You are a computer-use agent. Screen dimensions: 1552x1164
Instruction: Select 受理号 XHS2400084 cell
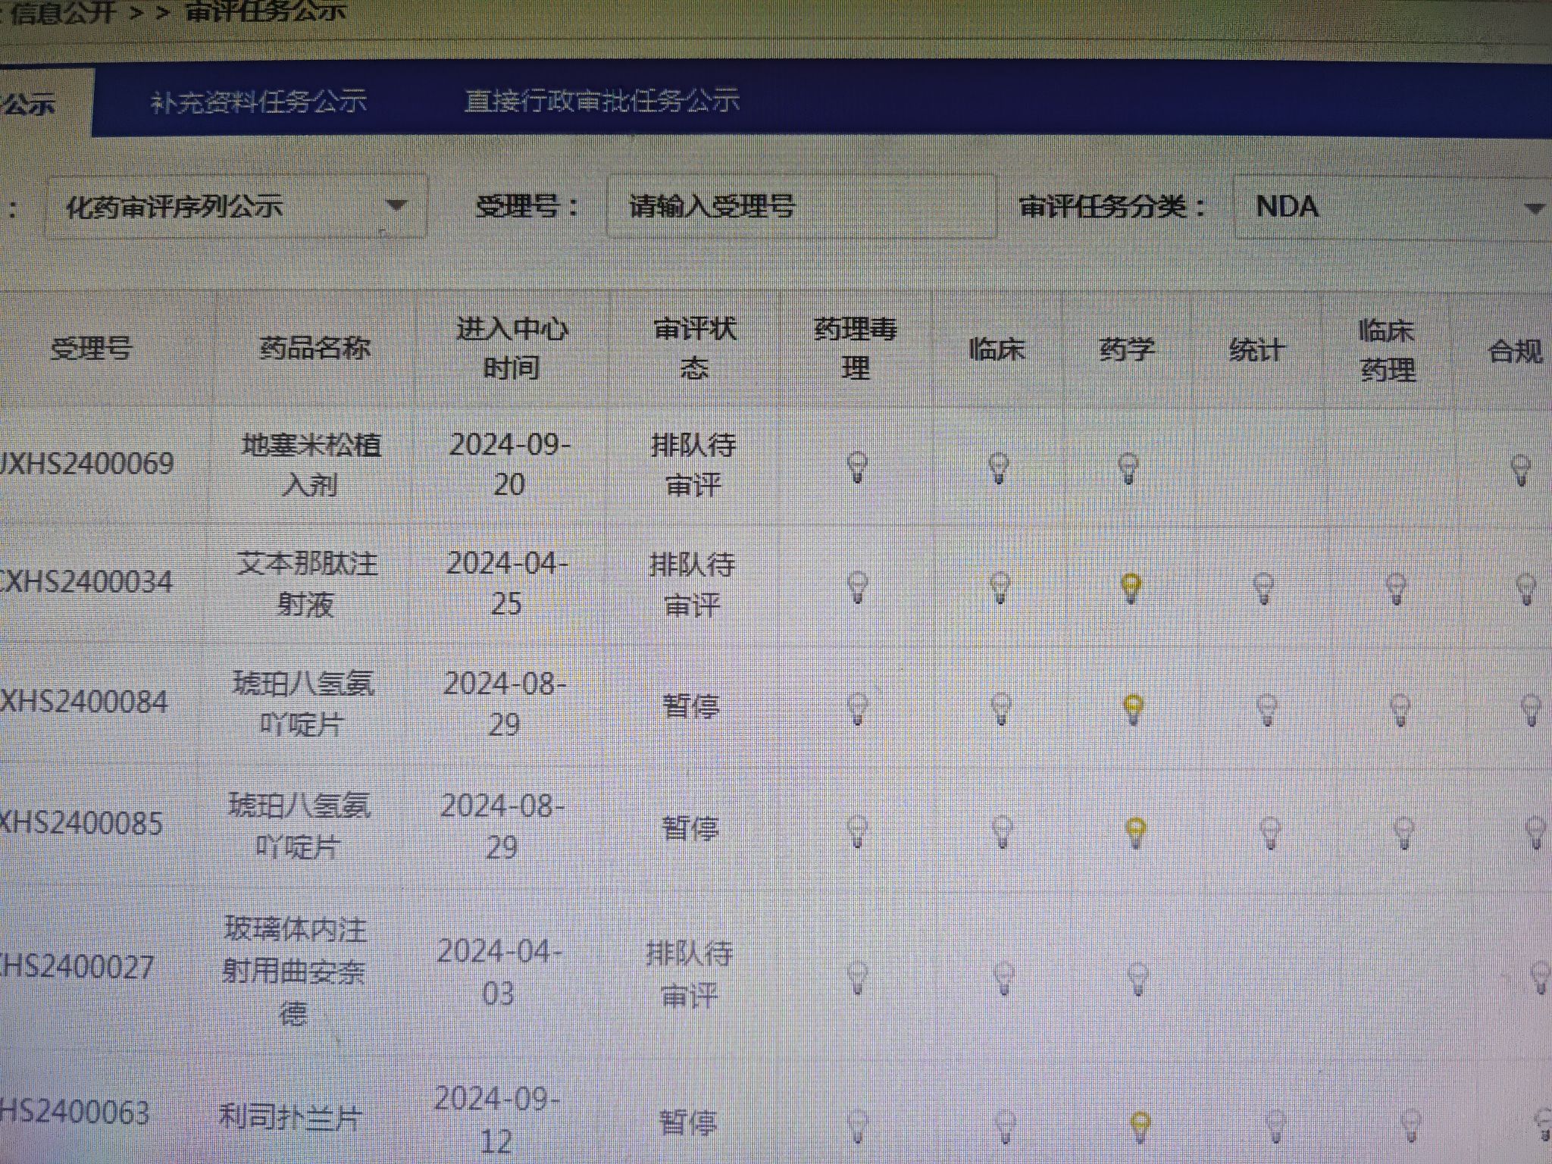pyautogui.click(x=83, y=702)
